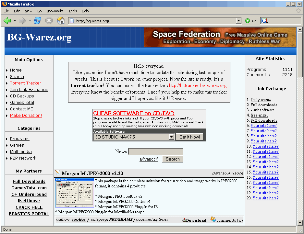The width and height of the screenshot is (304, 234).
Task: Click the Reload page icon
Action: 37,21
